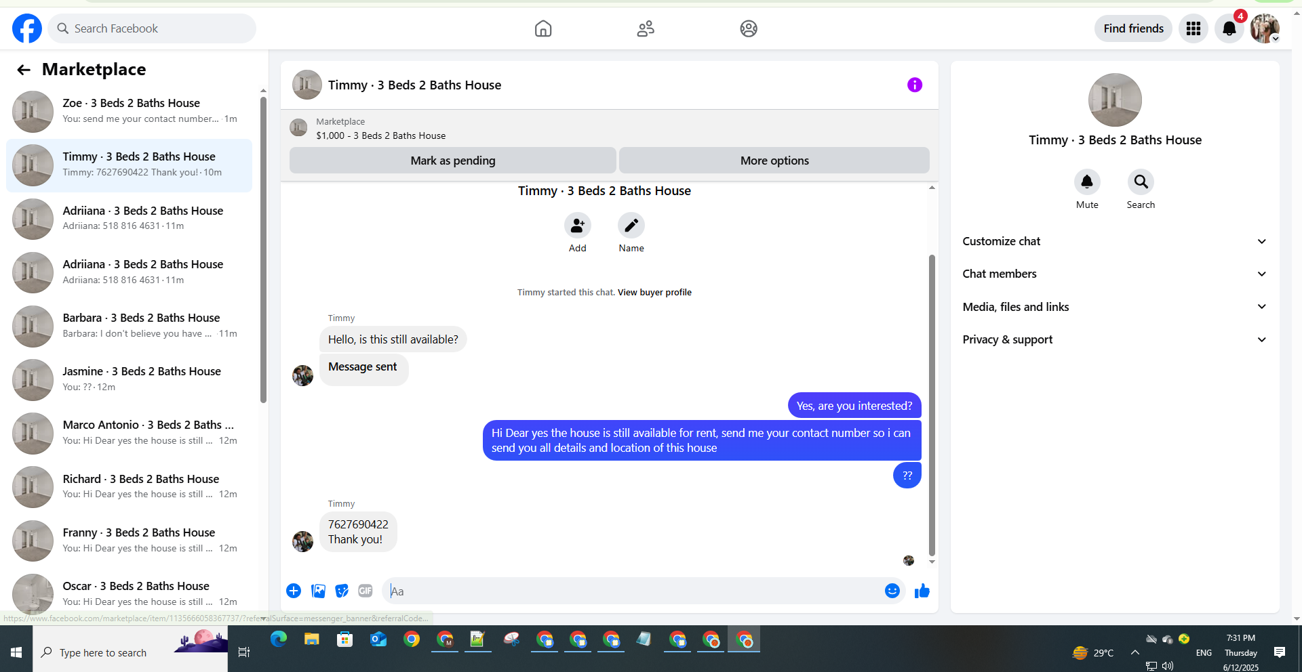The width and height of the screenshot is (1302, 672).
Task: Open conversation information purple icon
Action: pyautogui.click(x=915, y=85)
